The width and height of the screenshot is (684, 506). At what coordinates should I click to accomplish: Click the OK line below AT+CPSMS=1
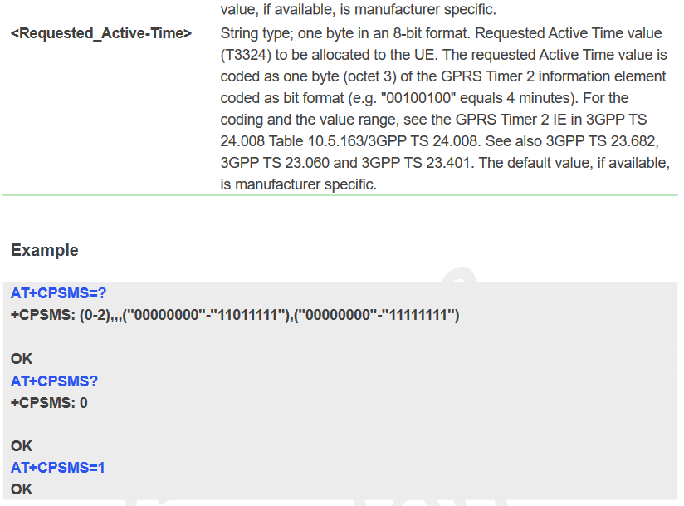[22, 489]
